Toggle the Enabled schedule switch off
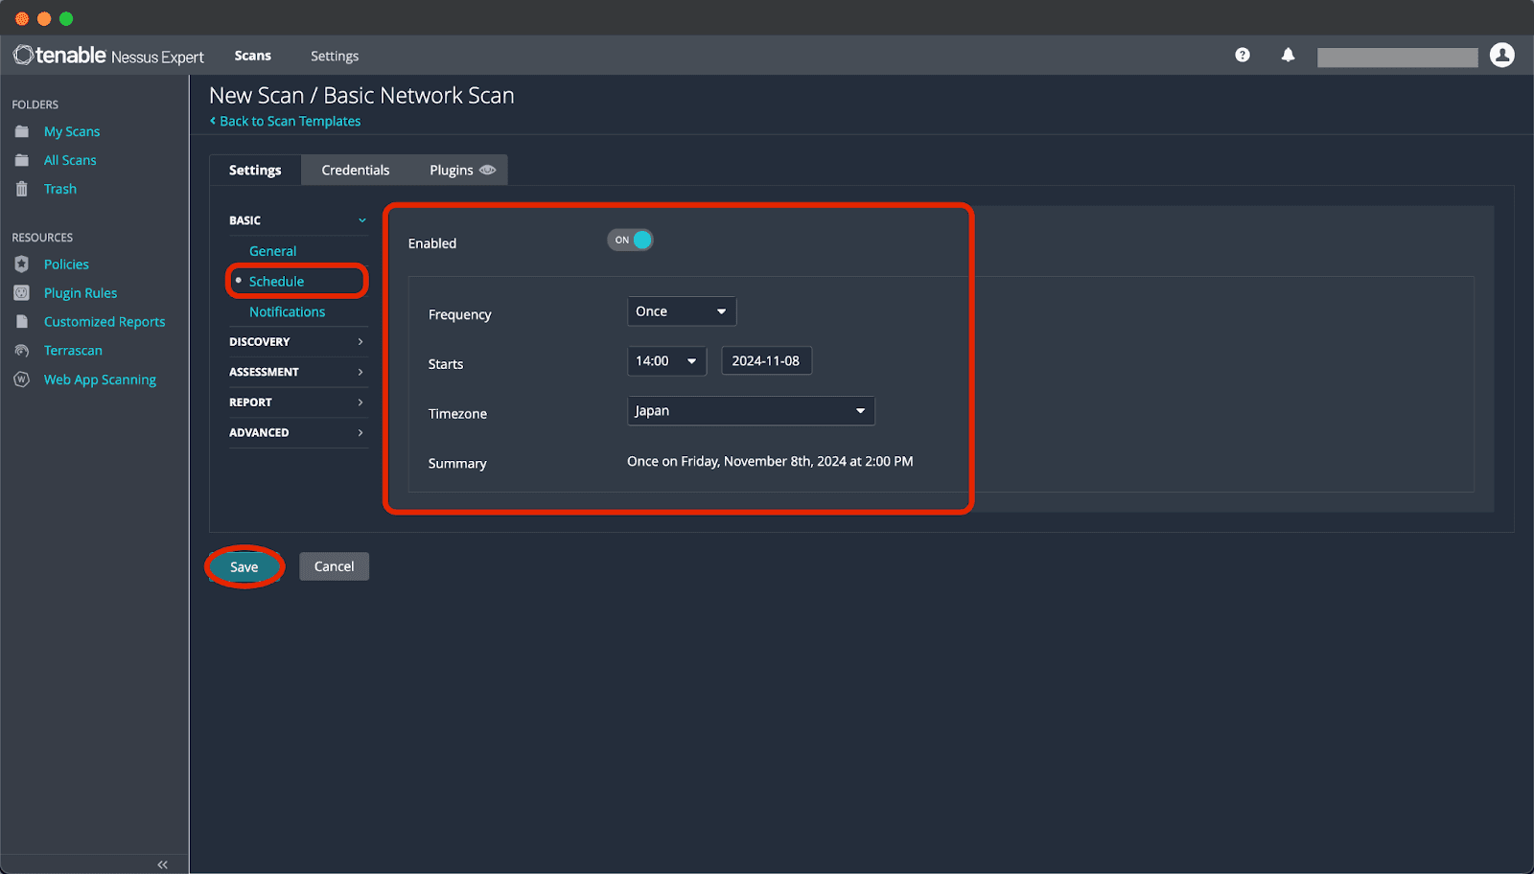The height and width of the screenshot is (874, 1534). tap(630, 240)
